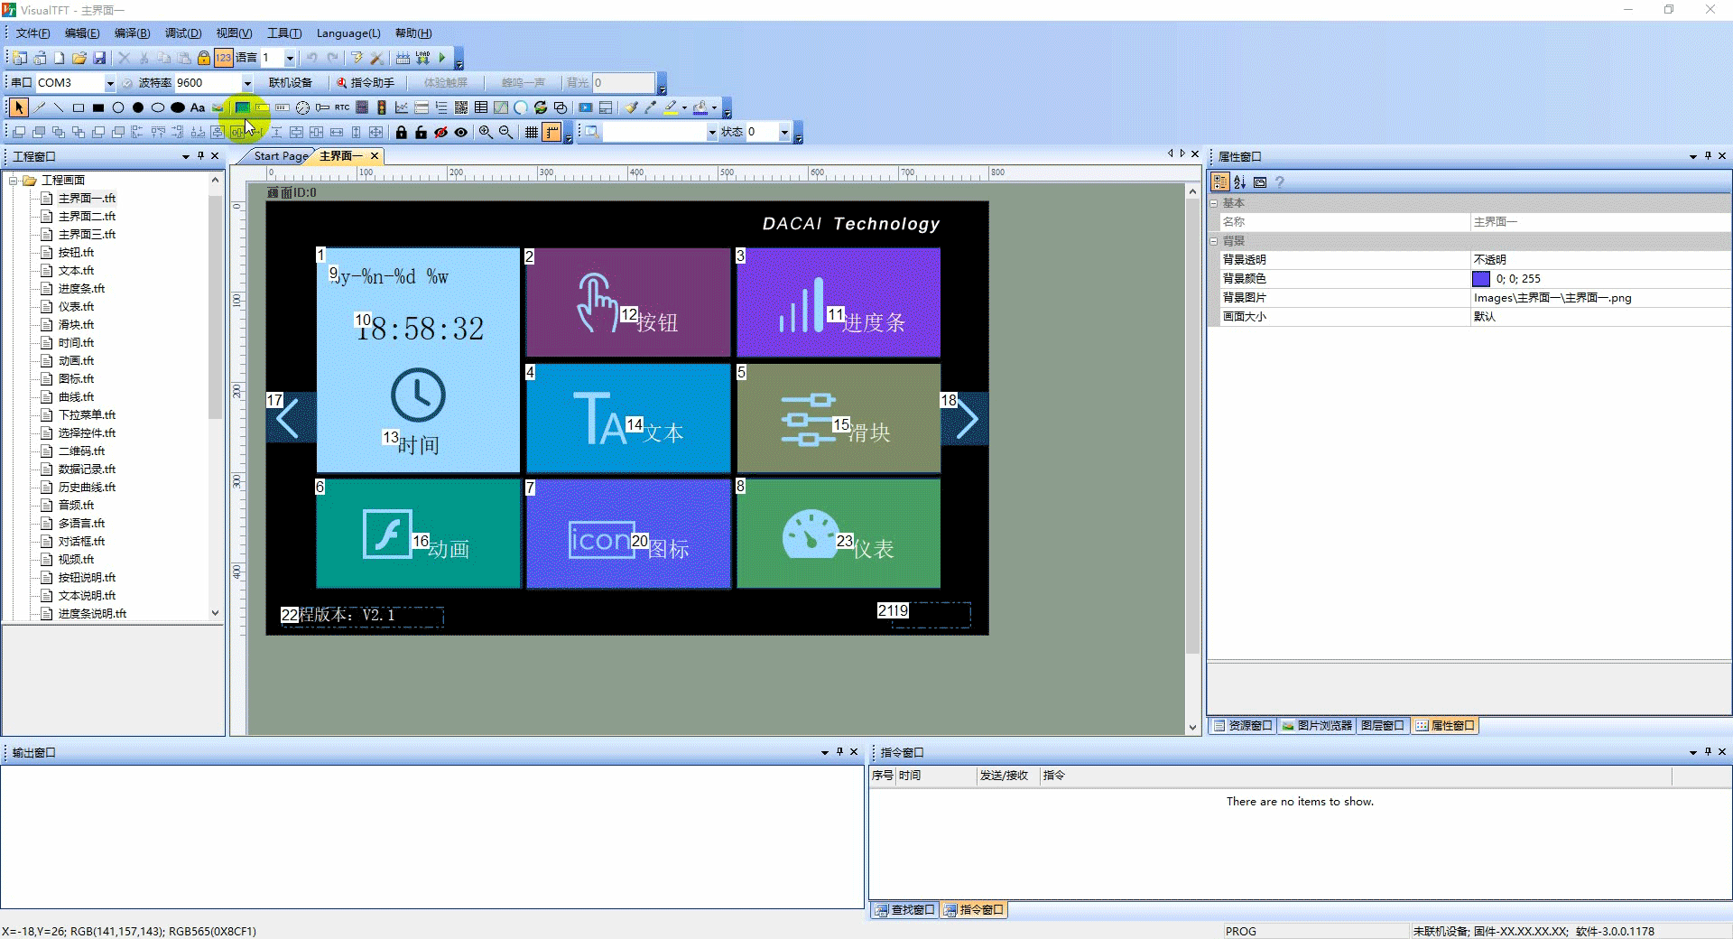Select the meter gauge control tool
This screenshot has width=1733, height=939.
302,107
